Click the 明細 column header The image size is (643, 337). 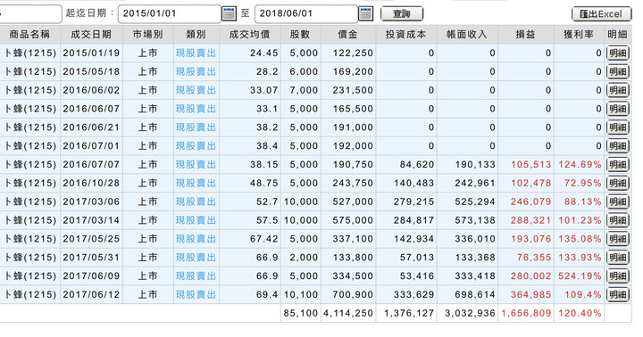[618, 35]
